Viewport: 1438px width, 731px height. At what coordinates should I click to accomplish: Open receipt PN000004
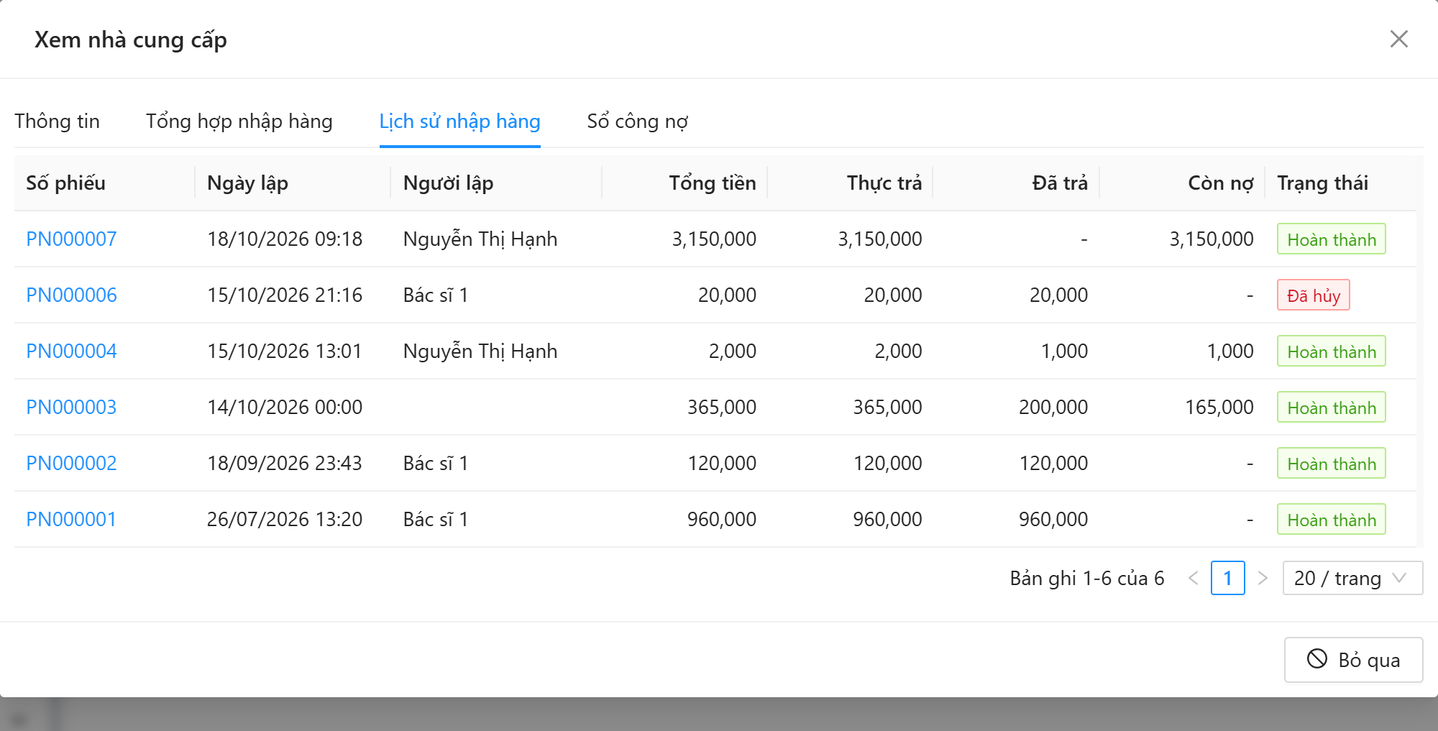point(71,351)
